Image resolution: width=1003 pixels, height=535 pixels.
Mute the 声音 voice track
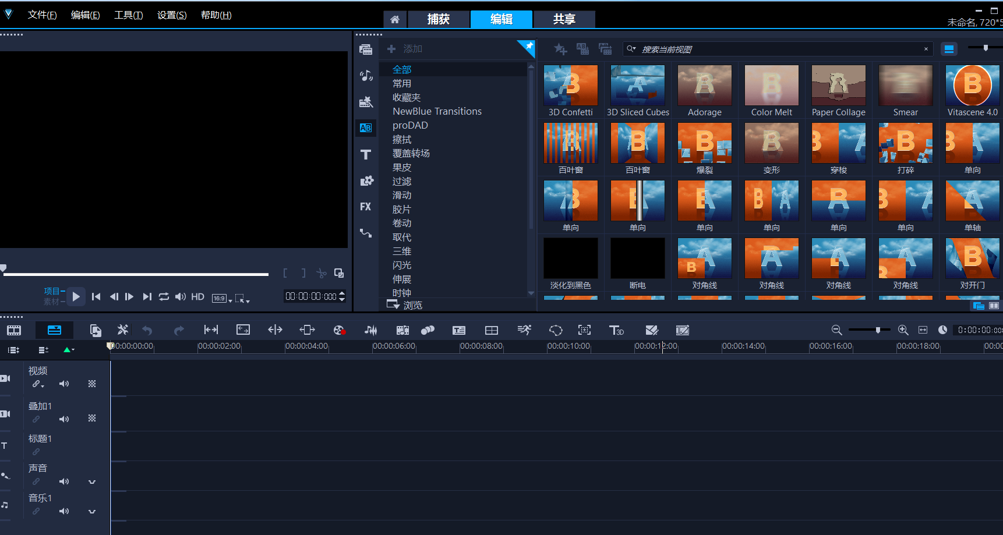[x=64, y=481]
